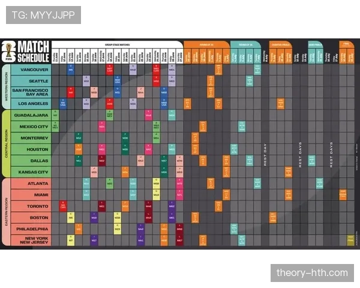Click the TG: MYYJJPP watermark label
This screenshot has width=360, height=288.
click(43, 15)
